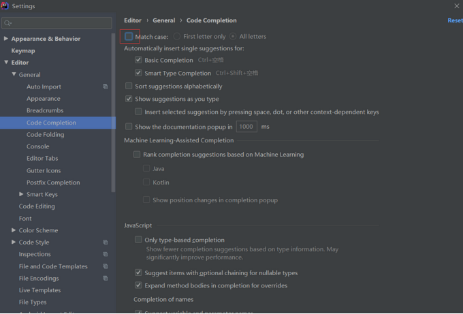Toggle Expand method bodies in completion checkbox
463x314 pixels.
(138, 285)
